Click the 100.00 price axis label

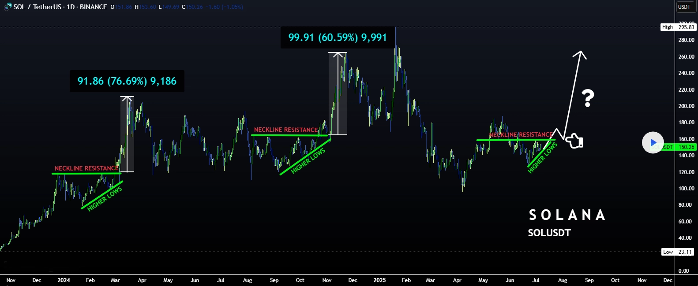pos(687,189)
